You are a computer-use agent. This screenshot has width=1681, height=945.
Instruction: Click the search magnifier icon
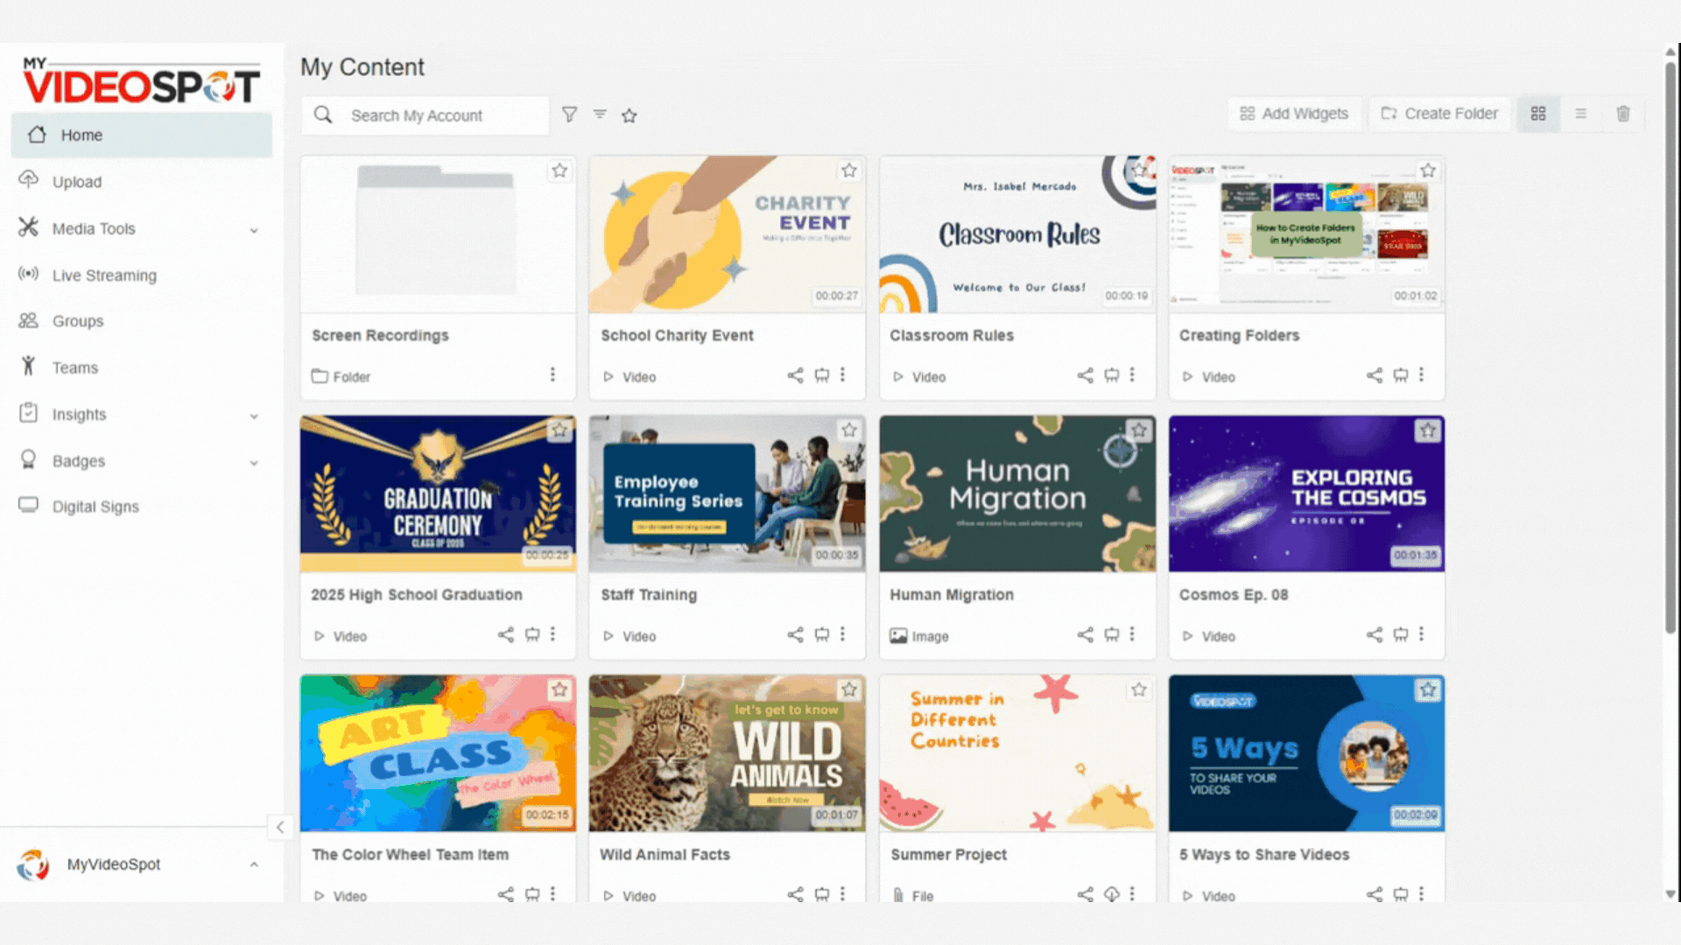click(323, 115)
